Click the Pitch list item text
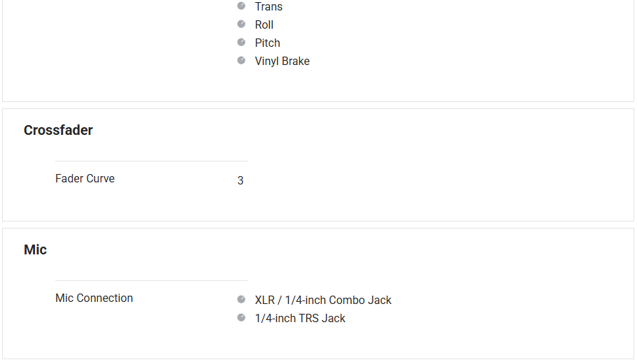637x362 pixels. tap(267, 43)
